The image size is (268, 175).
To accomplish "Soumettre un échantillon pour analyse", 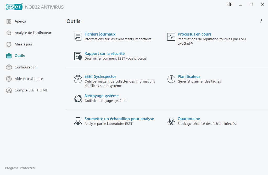I will (119, 119).
